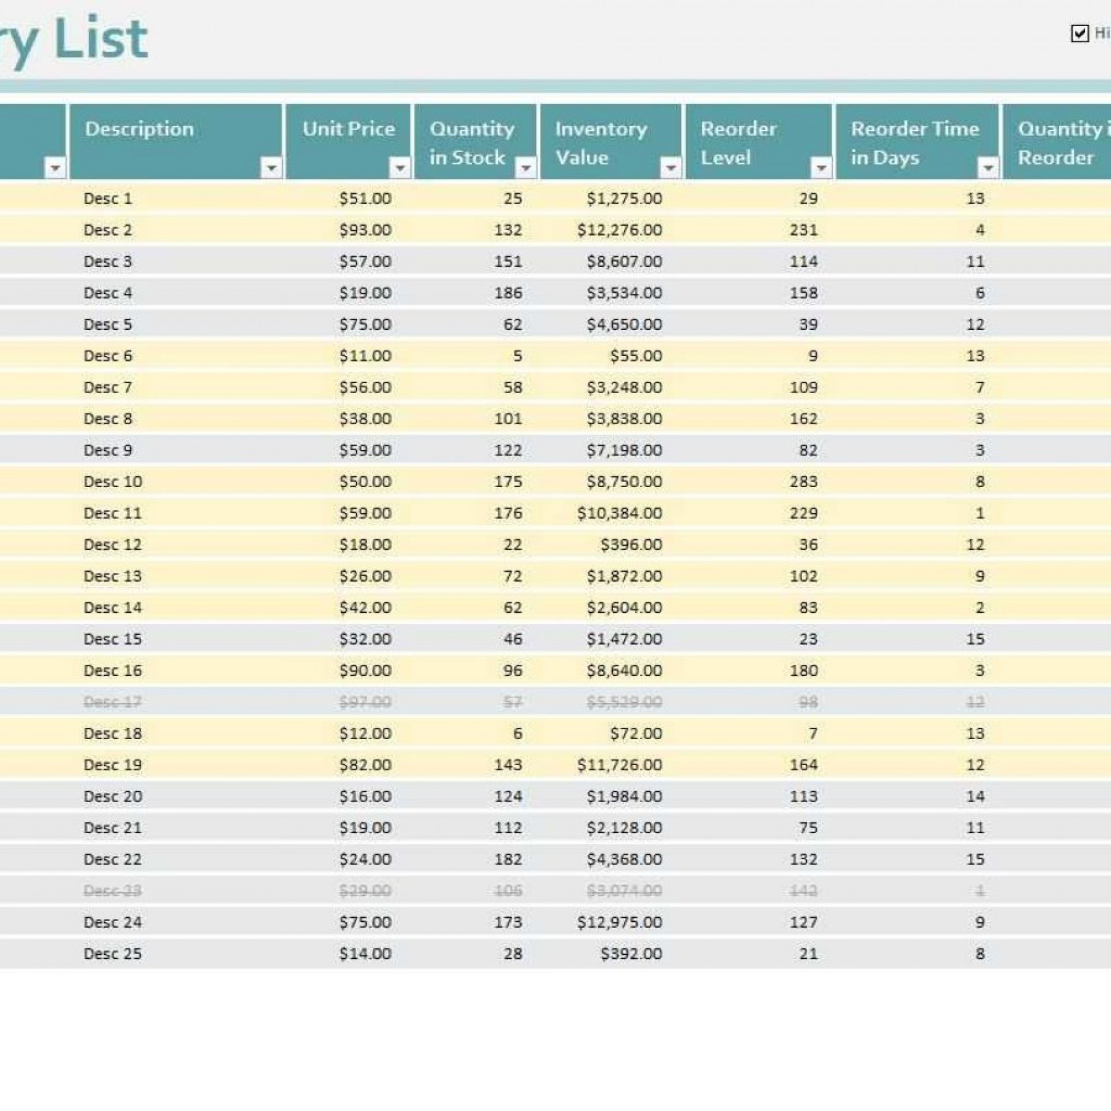1111x1111 pixels.
Task: Open the Description column filter dropdown
Action: pyautogui.click(x=271, y=168)
